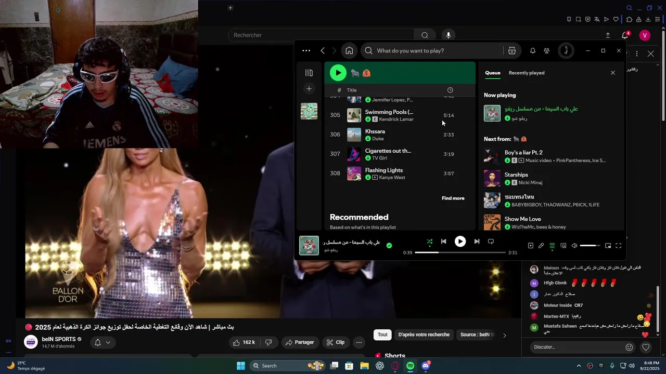Select the D'après votre recherche chip
Screen dimensions: 666x374
pyautogui.click(x=424, y=335)
